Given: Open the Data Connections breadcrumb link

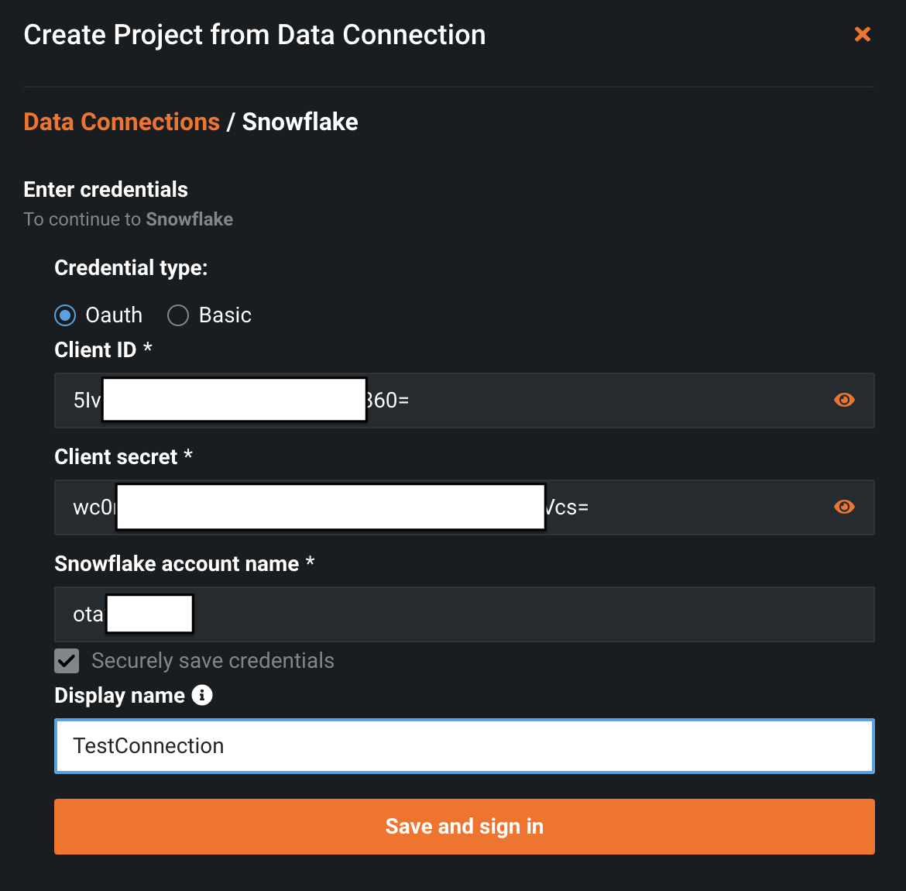Looking at the screenshot, I should tap(121, 122).
